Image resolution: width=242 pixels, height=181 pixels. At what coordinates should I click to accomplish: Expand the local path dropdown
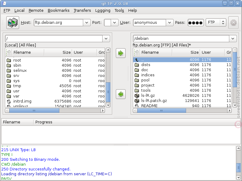click(106, 39)
